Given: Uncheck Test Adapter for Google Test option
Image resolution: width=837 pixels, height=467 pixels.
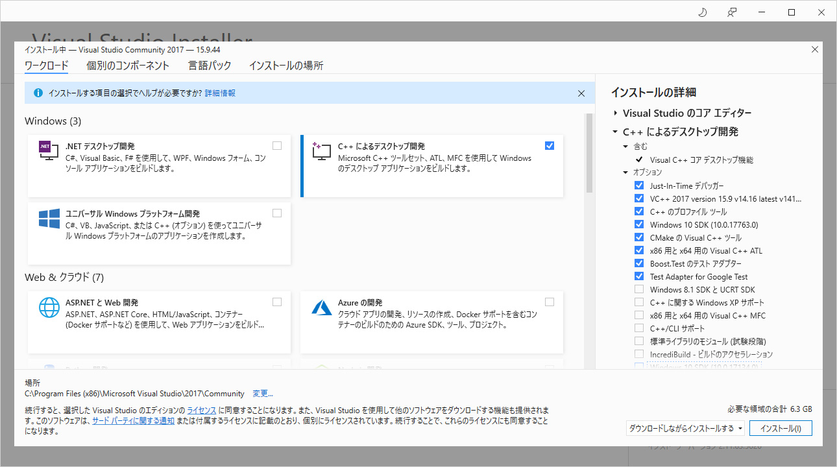Looking at the screenshot, I should click(639, 276).
